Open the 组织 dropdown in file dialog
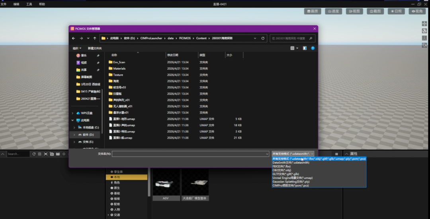430x219 pixels. point(77,48)
